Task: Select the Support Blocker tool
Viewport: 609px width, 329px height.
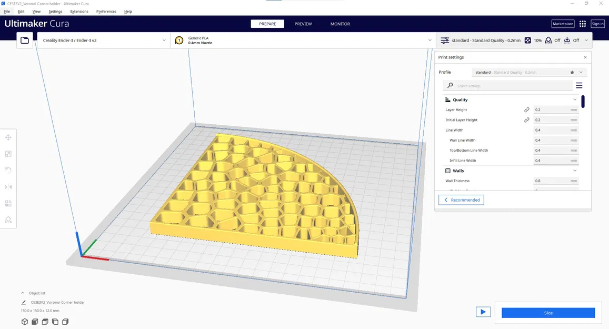Action: point(8,220)
